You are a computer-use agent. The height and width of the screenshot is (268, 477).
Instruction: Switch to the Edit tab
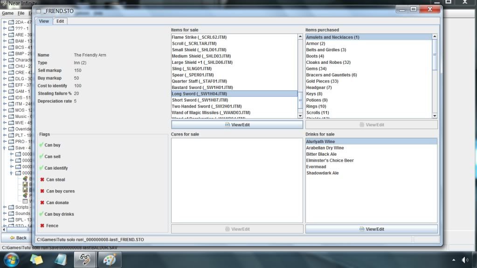[60, 21]
